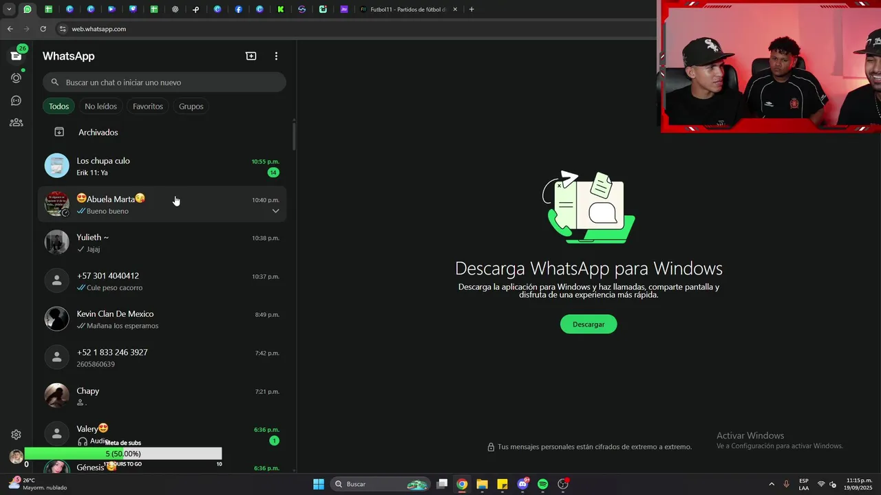Screen dimensions: 881x495
Task: Click default avatar of +57 301 4040412
Action: click(x=57, y=280)
